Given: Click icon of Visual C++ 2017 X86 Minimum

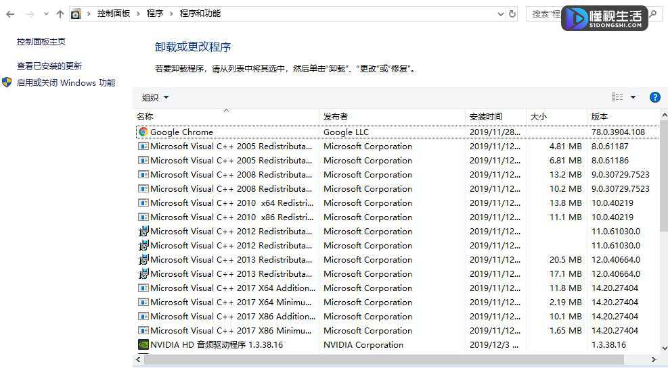Looking at the screenshot, I should tap(143, 331).
